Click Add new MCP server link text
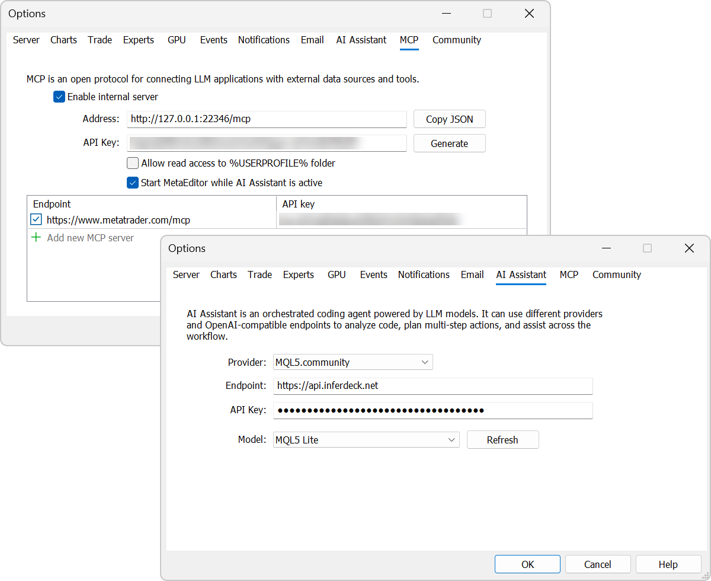The height and width of the screenshot is (581, 711). click(x=91, y=238)
